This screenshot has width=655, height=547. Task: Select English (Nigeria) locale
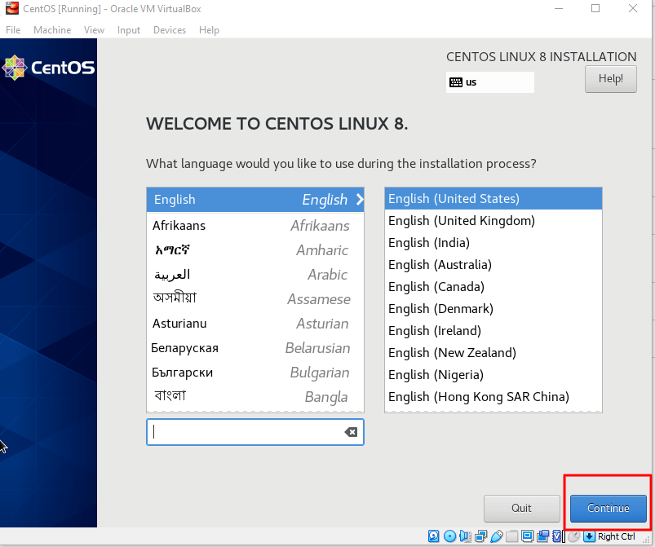point(493,375)
